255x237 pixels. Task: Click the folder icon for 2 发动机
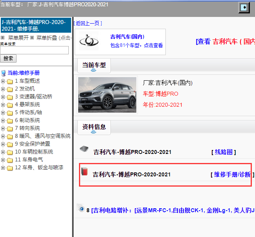click(x=10, y=89)
